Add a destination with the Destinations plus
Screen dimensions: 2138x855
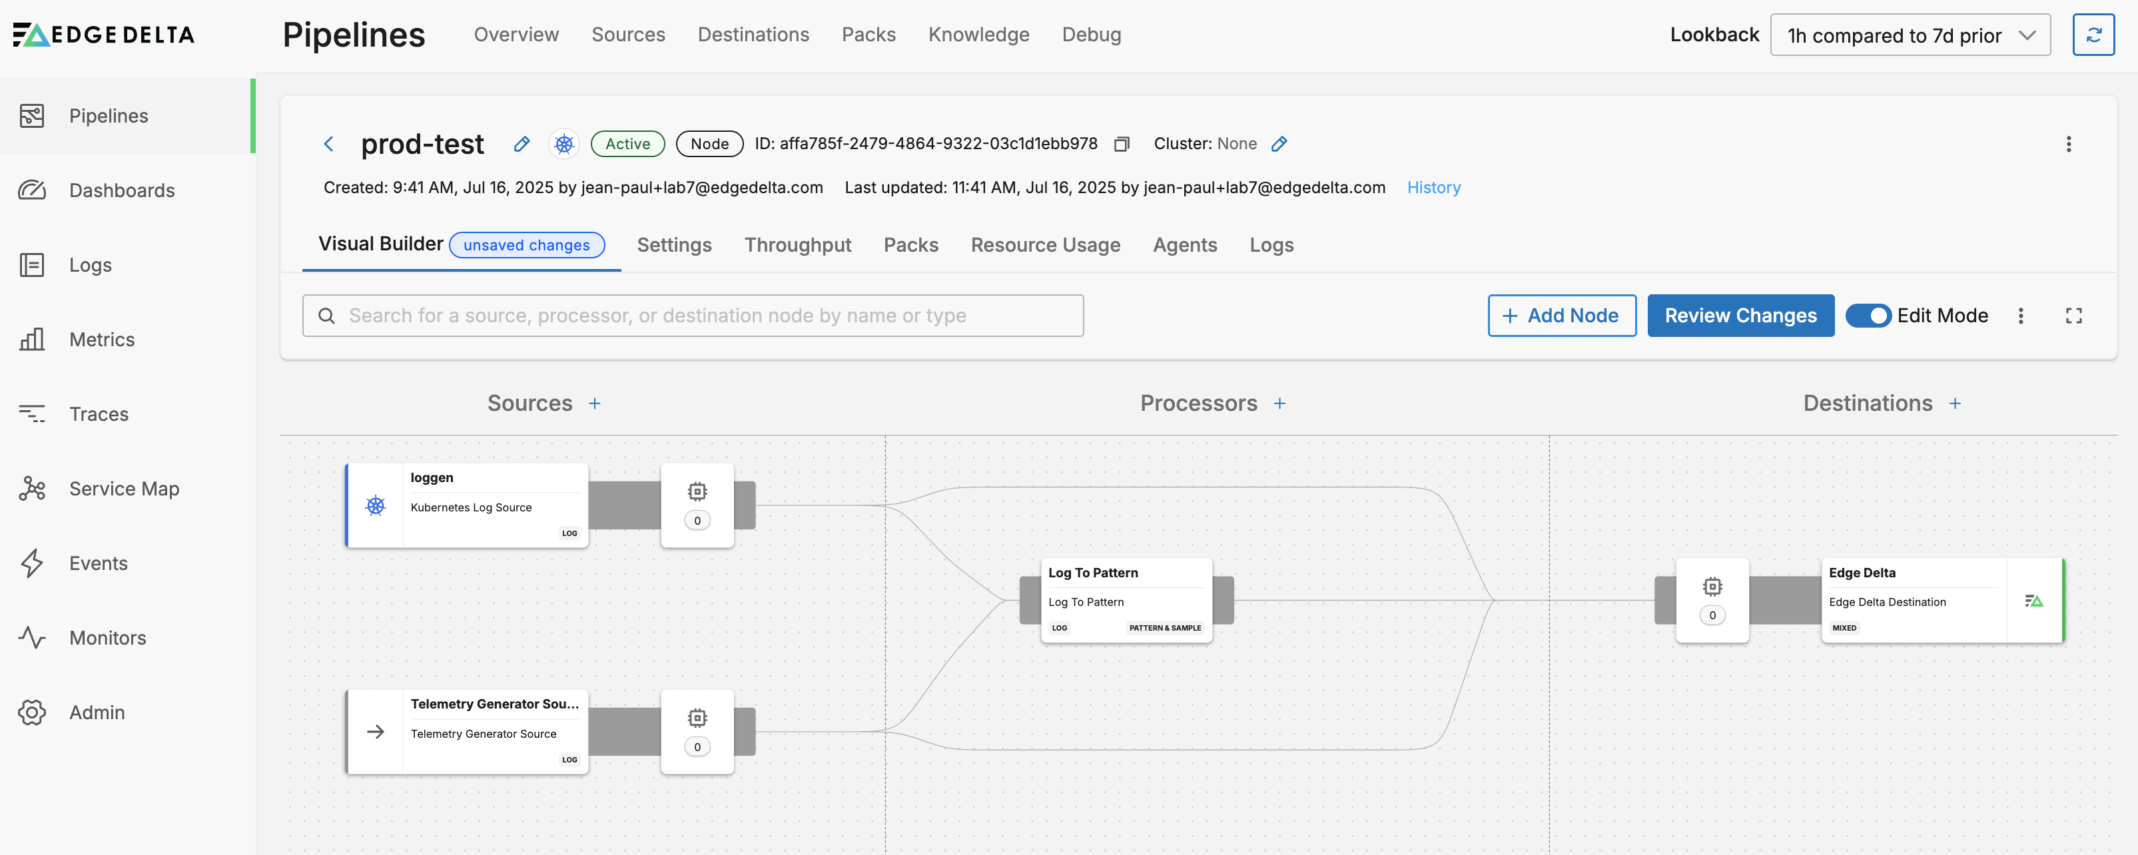[1956, 404]
